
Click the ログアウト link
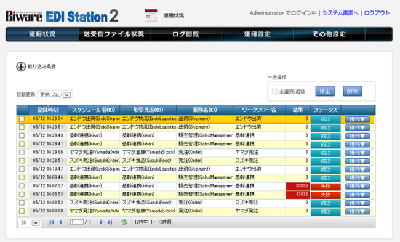click(377, 13)
